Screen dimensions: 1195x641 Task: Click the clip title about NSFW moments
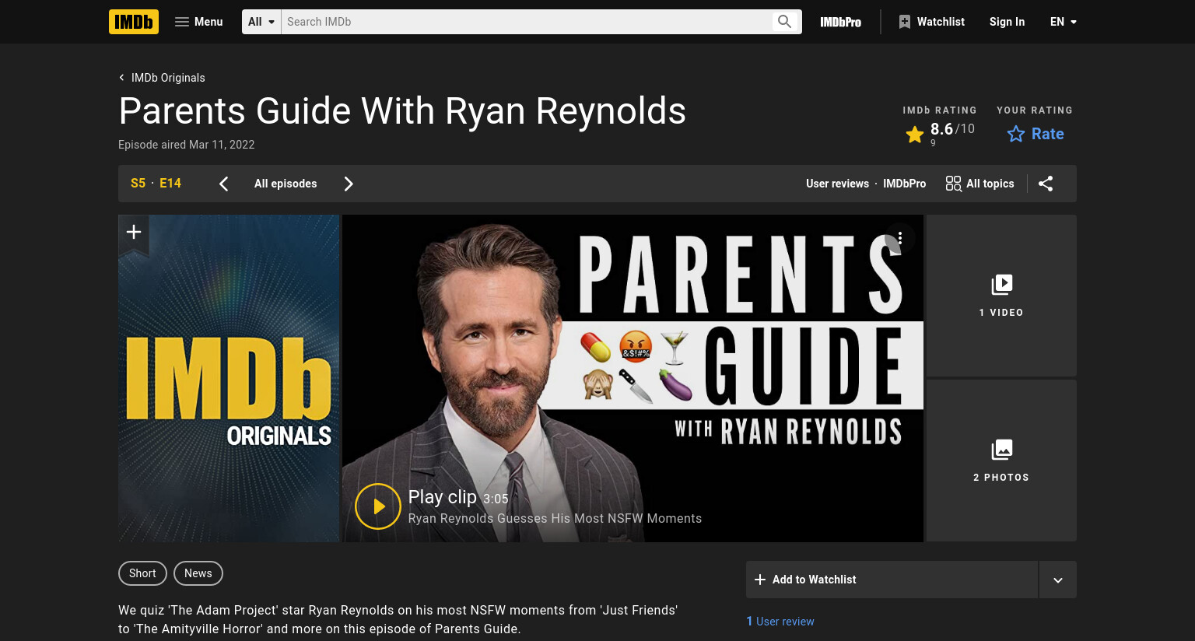(555, 519)
